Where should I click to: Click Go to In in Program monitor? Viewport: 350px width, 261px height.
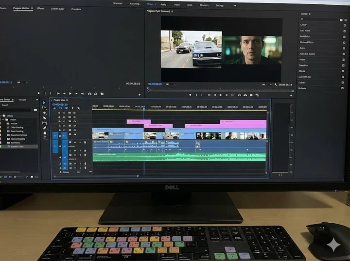209,95
